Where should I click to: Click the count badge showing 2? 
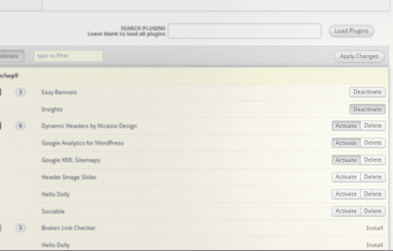pyautogui.click(x=21, y=92)
